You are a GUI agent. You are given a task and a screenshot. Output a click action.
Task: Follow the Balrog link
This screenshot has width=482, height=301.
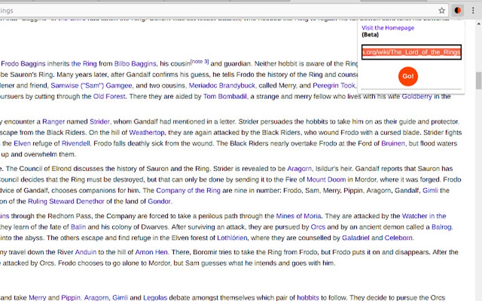pyautogui.click(x=441, y=227)
